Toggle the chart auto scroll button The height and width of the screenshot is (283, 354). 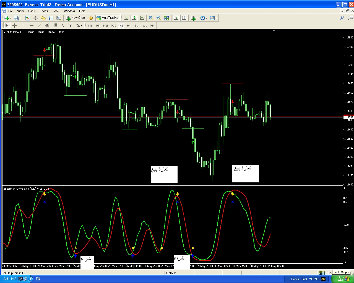click(176, 18)
